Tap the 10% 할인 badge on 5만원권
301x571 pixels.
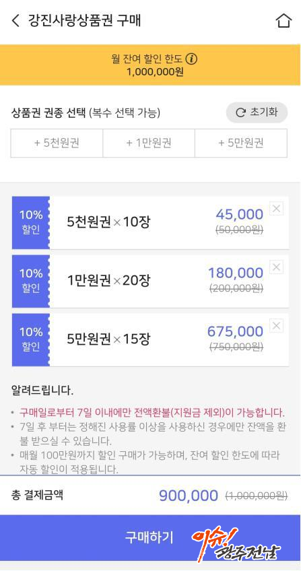(x=31, y=340)
